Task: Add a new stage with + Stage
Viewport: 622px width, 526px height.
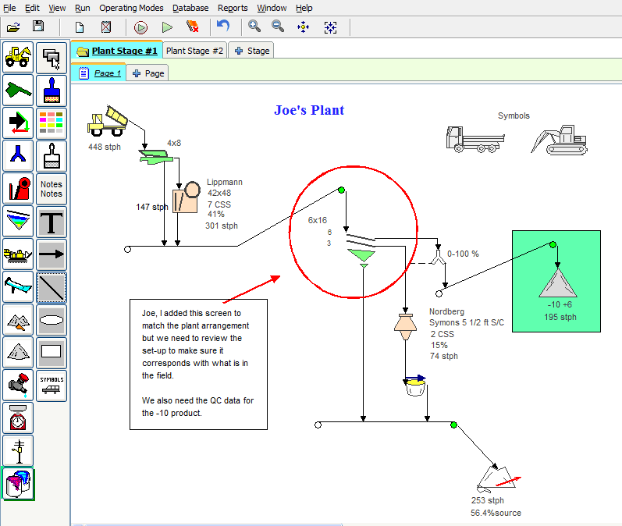Action: [x=251, y=51]
